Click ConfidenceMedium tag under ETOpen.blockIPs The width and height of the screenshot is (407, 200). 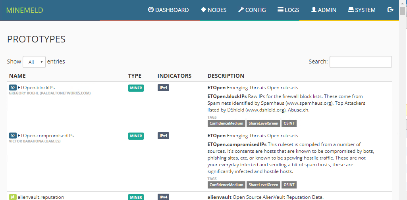pos(226,123)
